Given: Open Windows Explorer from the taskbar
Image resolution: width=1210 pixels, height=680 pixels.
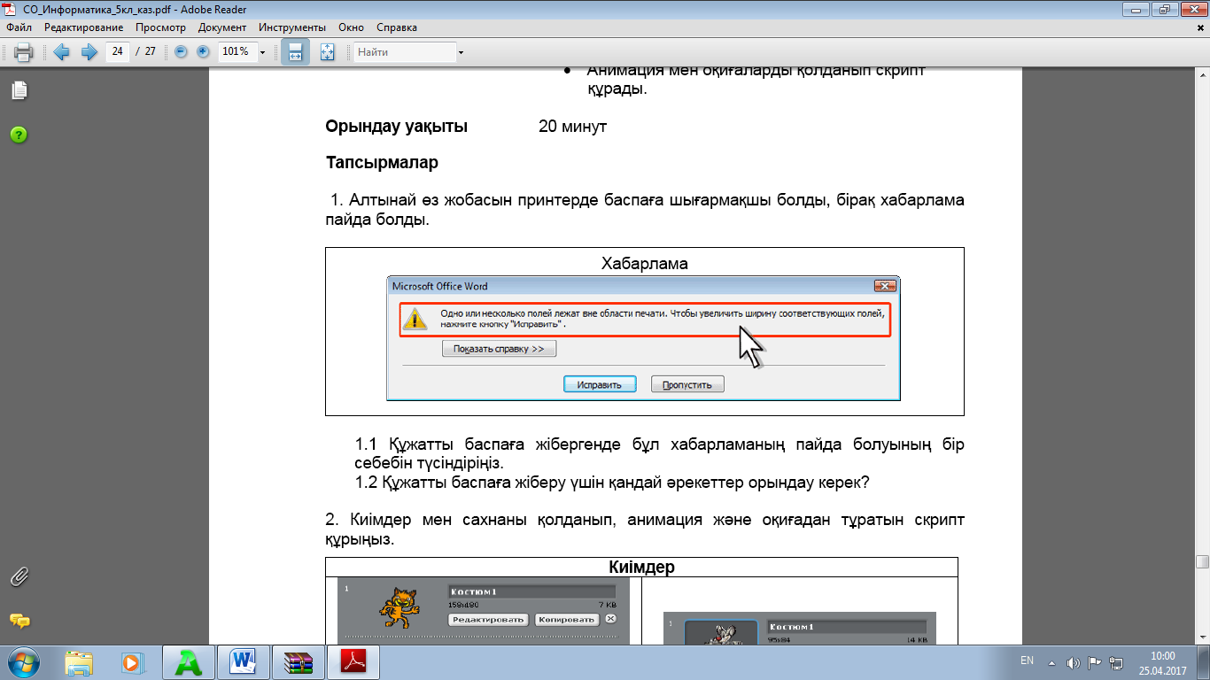Looking at the screenshot, I should click(x=79, y=661).
